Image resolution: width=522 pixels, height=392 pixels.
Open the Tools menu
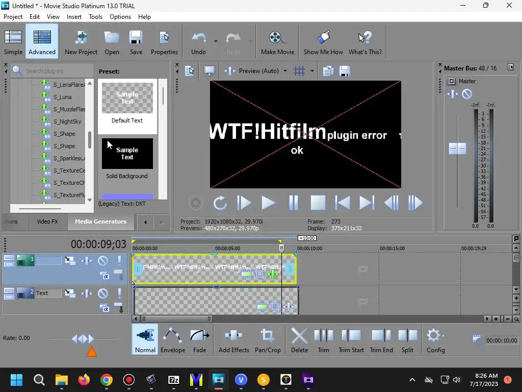tap(95, 17)
